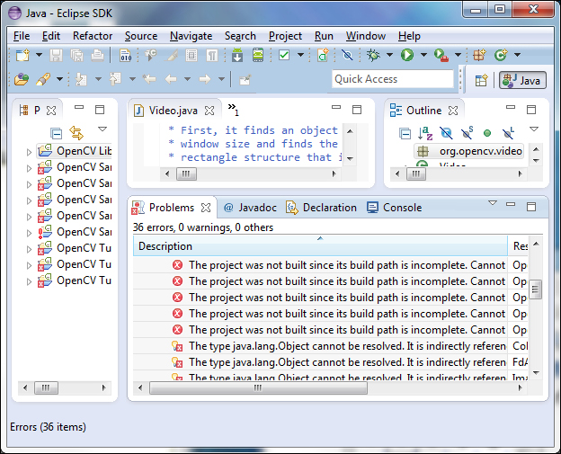
Task: Toggle Hide Static Members in Outline
Action: [x=467, y=133]
